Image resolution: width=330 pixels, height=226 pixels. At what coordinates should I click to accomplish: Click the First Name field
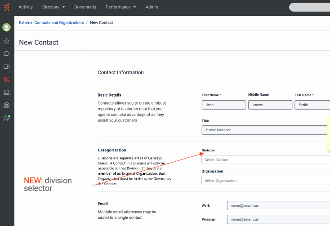click(x=223, y=105)
